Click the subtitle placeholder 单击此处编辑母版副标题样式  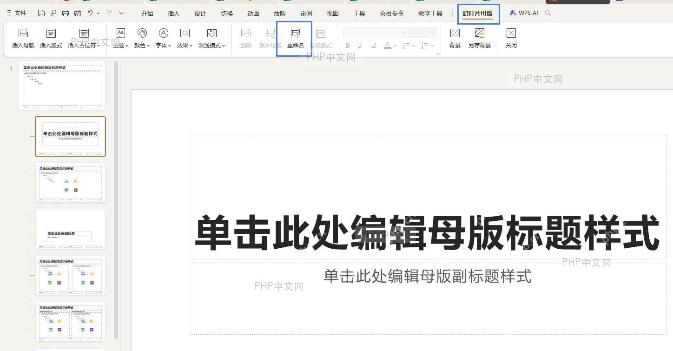click(x=428, y=276)
